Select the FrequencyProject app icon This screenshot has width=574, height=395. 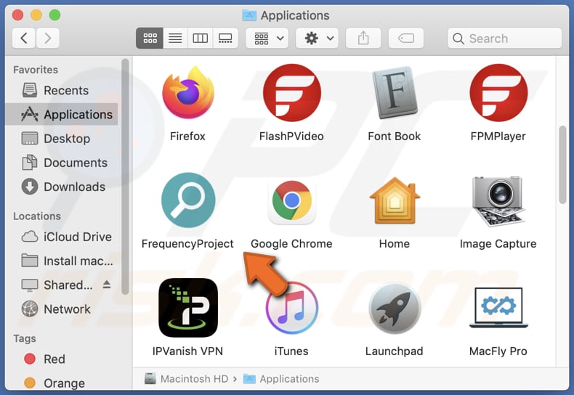[188, 200]
